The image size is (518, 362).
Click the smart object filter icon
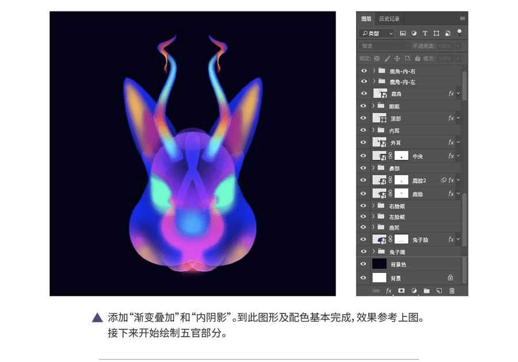[x=448, y=33]
